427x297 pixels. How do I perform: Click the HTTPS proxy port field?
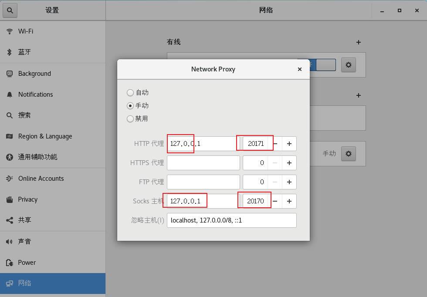coord(255,163)
